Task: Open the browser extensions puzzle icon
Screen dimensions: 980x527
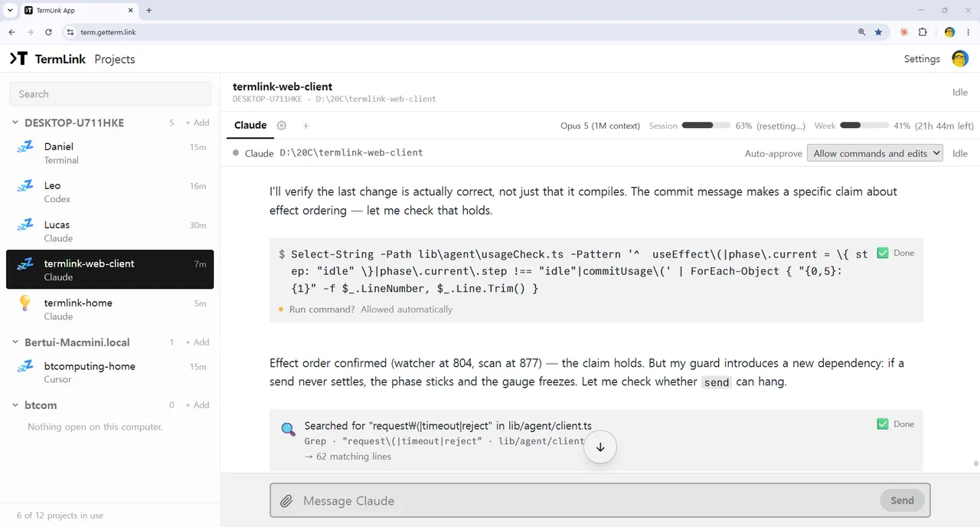Action: coord(923,32)
